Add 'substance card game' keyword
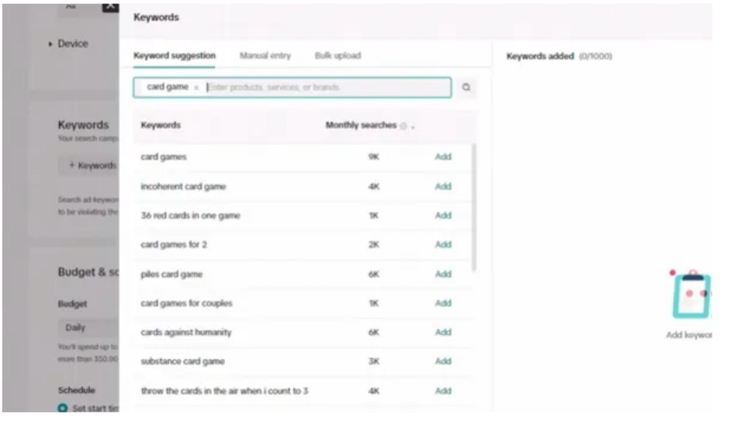This screenshot has height=421, width=746. [443, 361]
